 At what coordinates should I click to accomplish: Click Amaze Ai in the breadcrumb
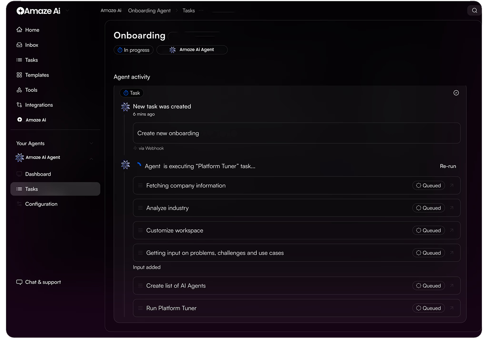111,11
